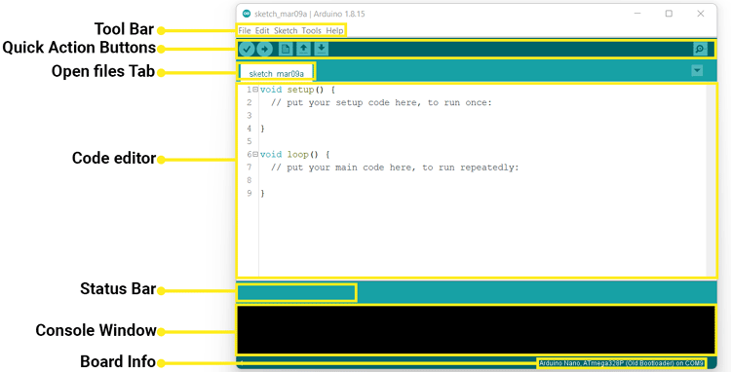Click the editor vertical scrollbar

coord(712,180)
